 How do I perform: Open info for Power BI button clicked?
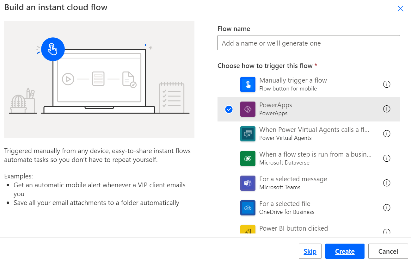tap(387, 231)
